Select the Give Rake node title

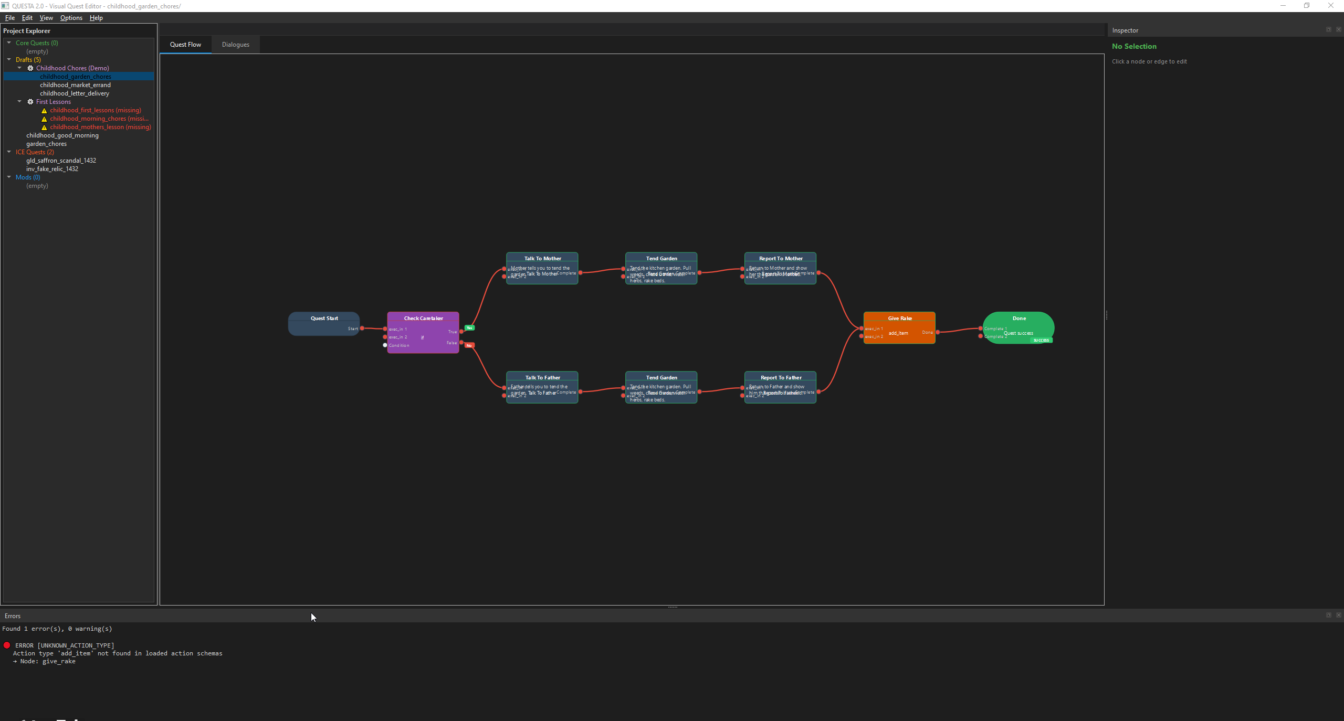(899, 318)
